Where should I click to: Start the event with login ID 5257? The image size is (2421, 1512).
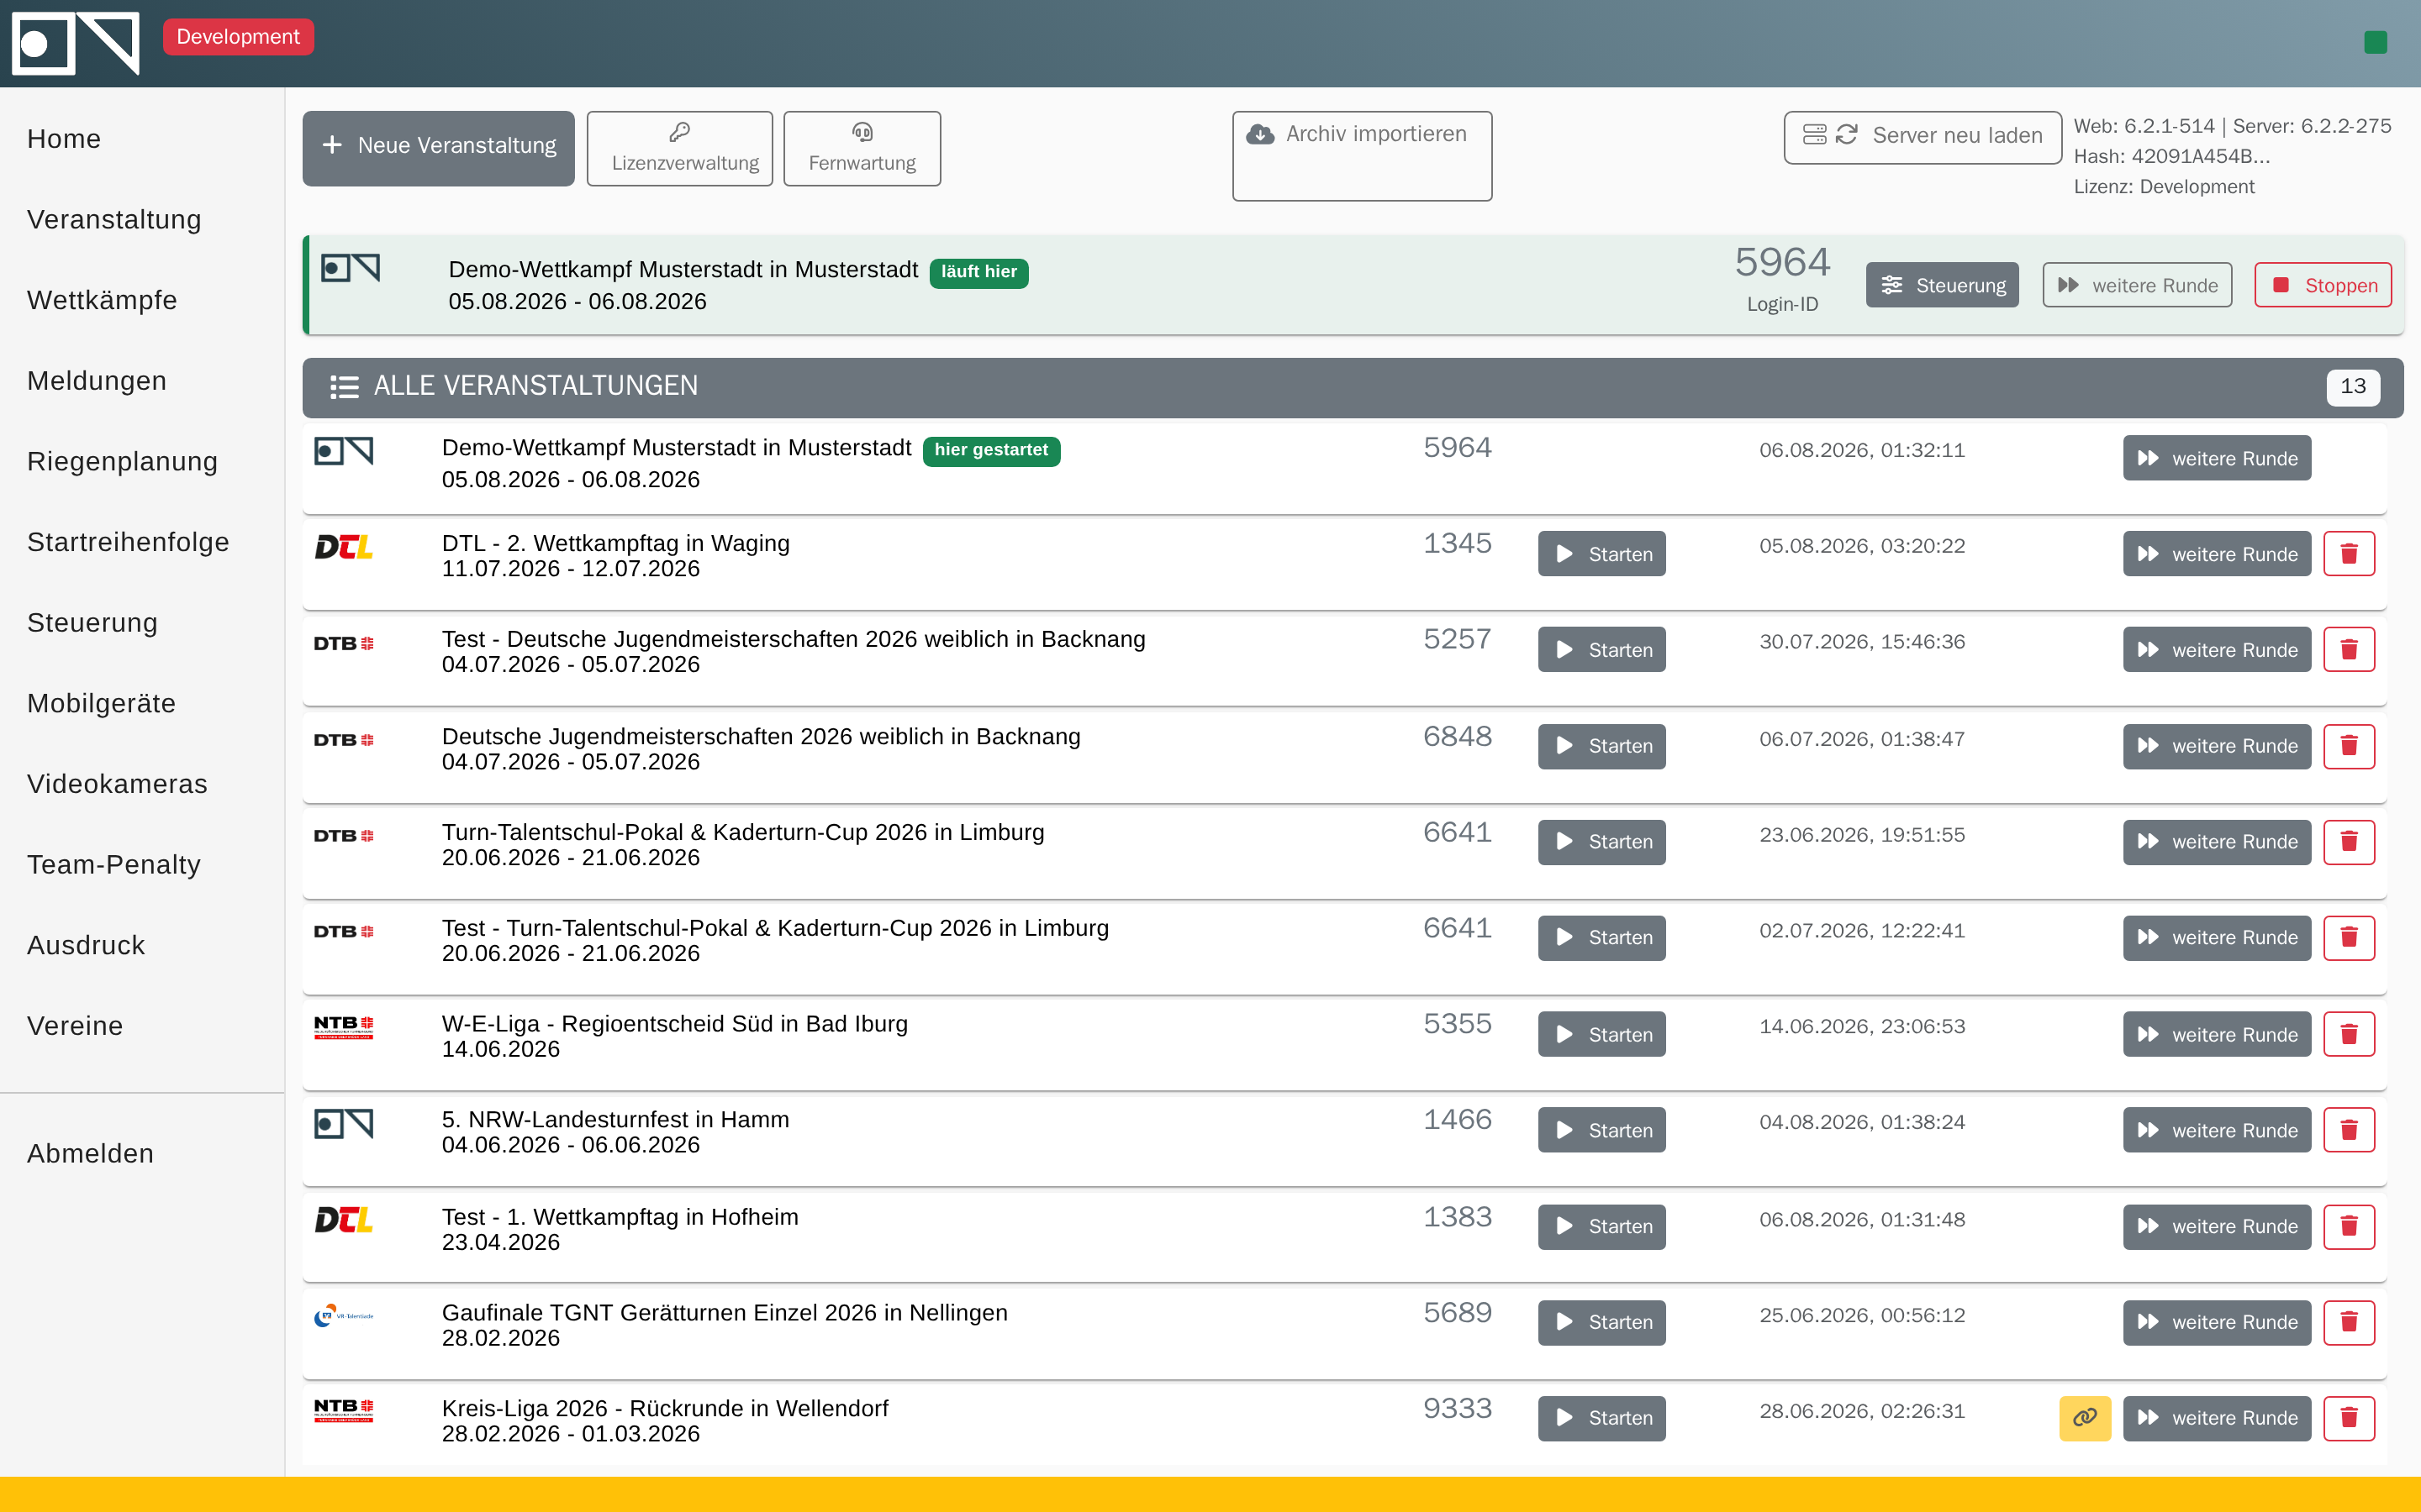point(1601,650)
